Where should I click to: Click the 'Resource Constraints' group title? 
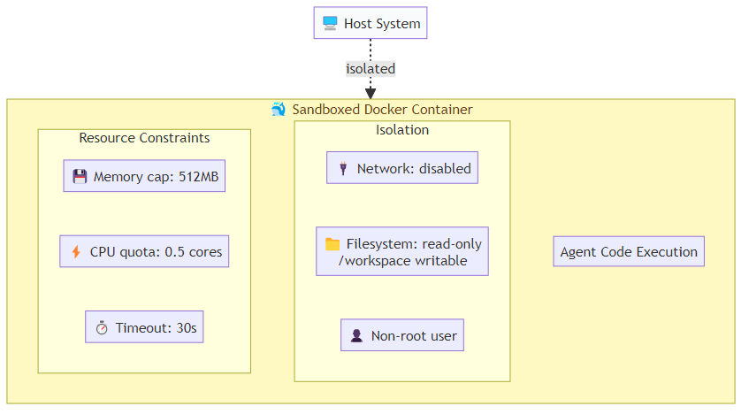pos(144,138)
